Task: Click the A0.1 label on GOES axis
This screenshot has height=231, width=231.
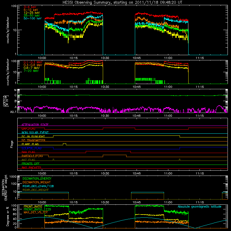Action: 13,112
